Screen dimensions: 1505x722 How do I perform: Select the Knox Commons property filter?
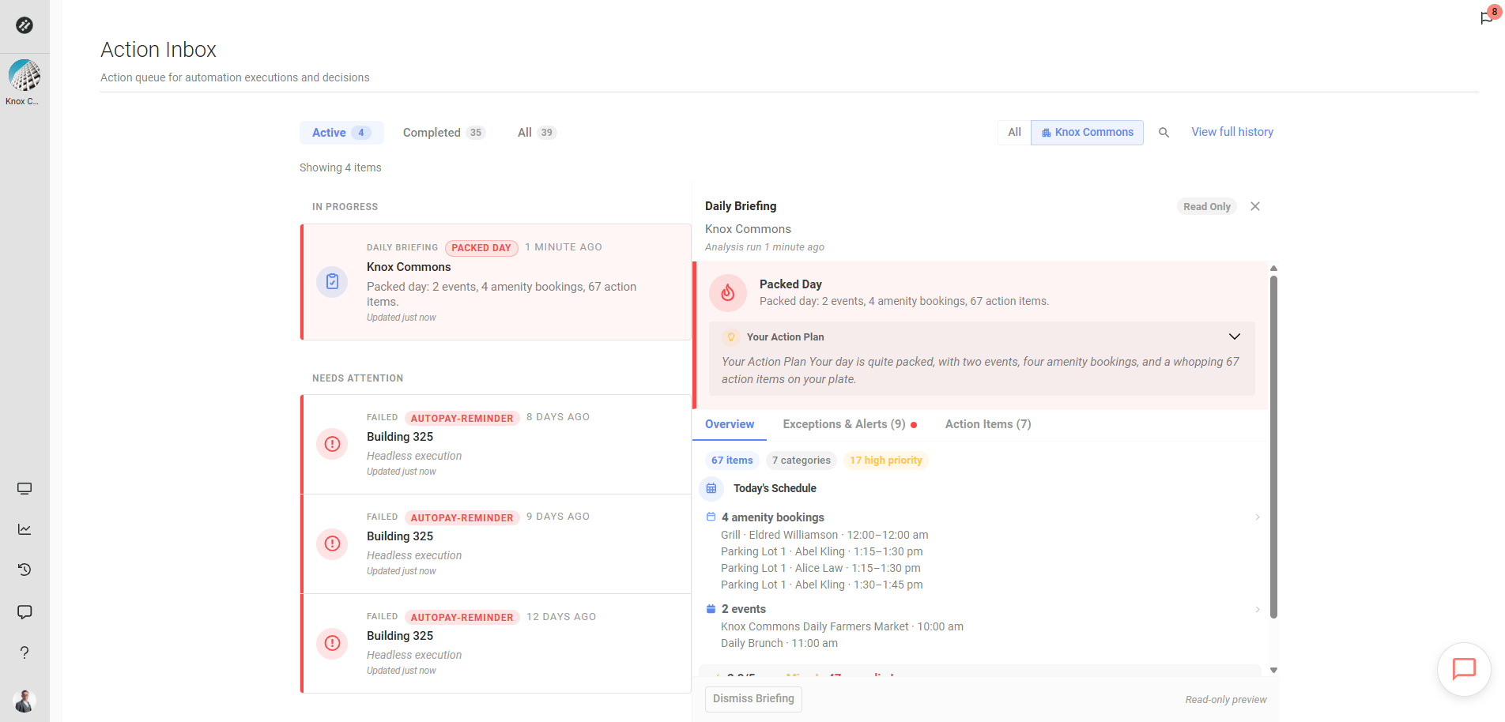pos(1087,133)
